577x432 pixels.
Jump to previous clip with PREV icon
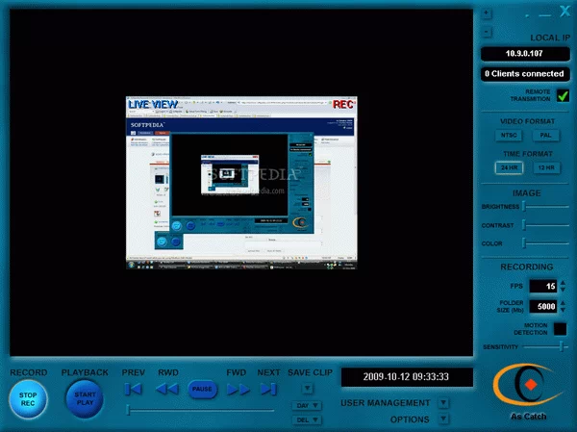point(134,389)
